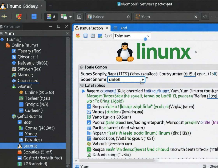
Task: Select Online Yıumx tree item
Action: [x=24, y=45]
